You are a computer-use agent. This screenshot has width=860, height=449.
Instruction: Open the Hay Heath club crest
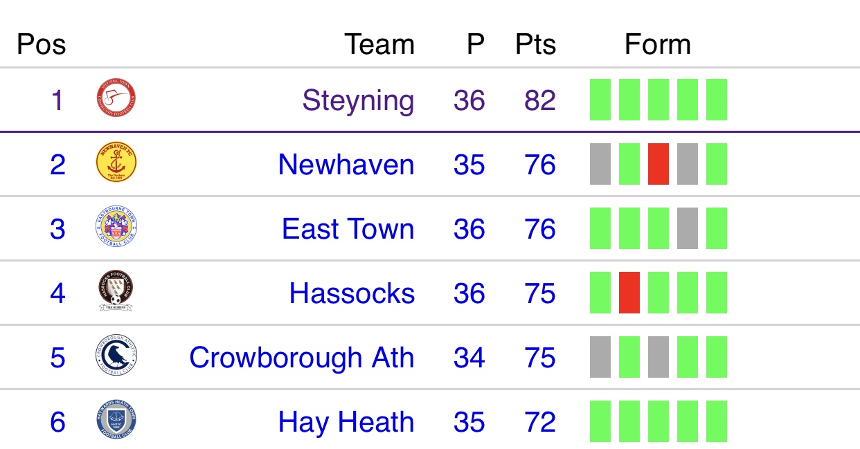click(x=116, y=421)
